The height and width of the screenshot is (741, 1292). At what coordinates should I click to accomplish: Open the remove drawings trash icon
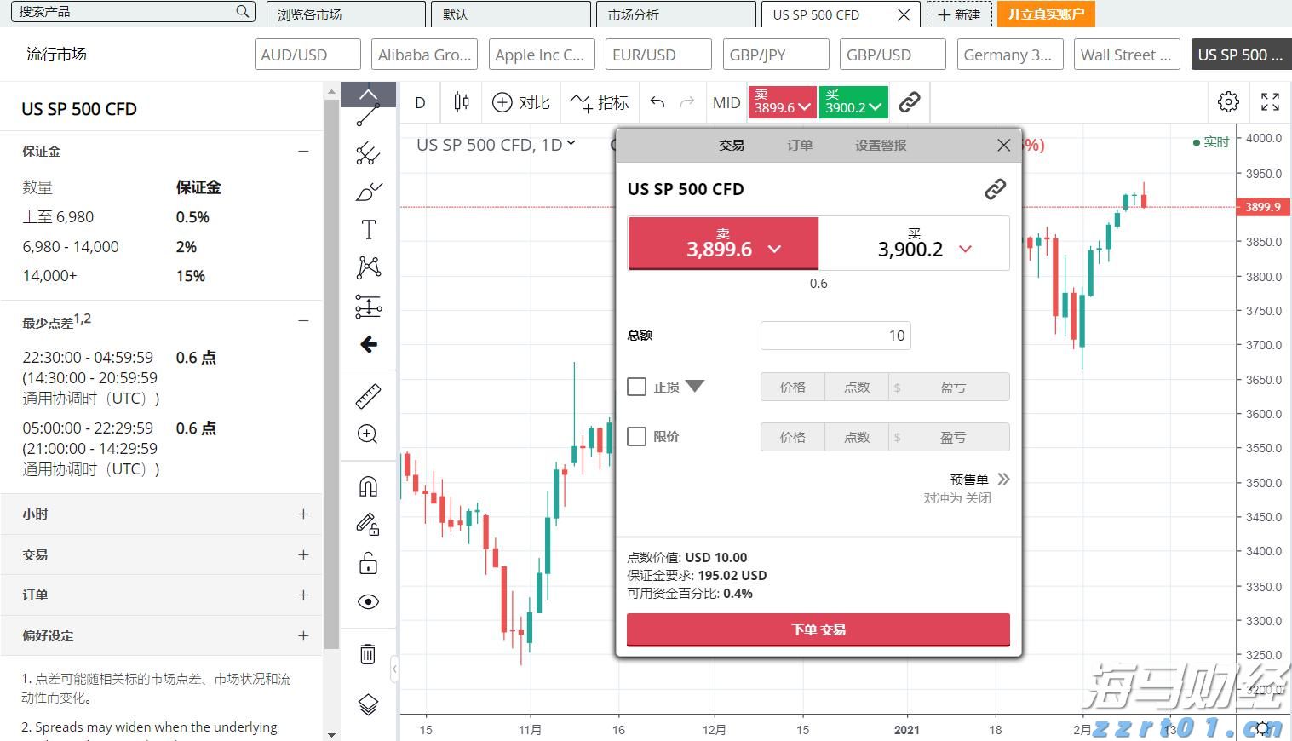tap(368, 653)
